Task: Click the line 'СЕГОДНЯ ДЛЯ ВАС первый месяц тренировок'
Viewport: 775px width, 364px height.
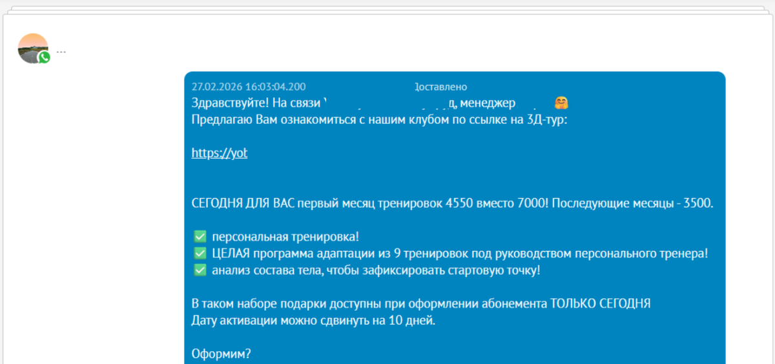Action: (453, 203)
